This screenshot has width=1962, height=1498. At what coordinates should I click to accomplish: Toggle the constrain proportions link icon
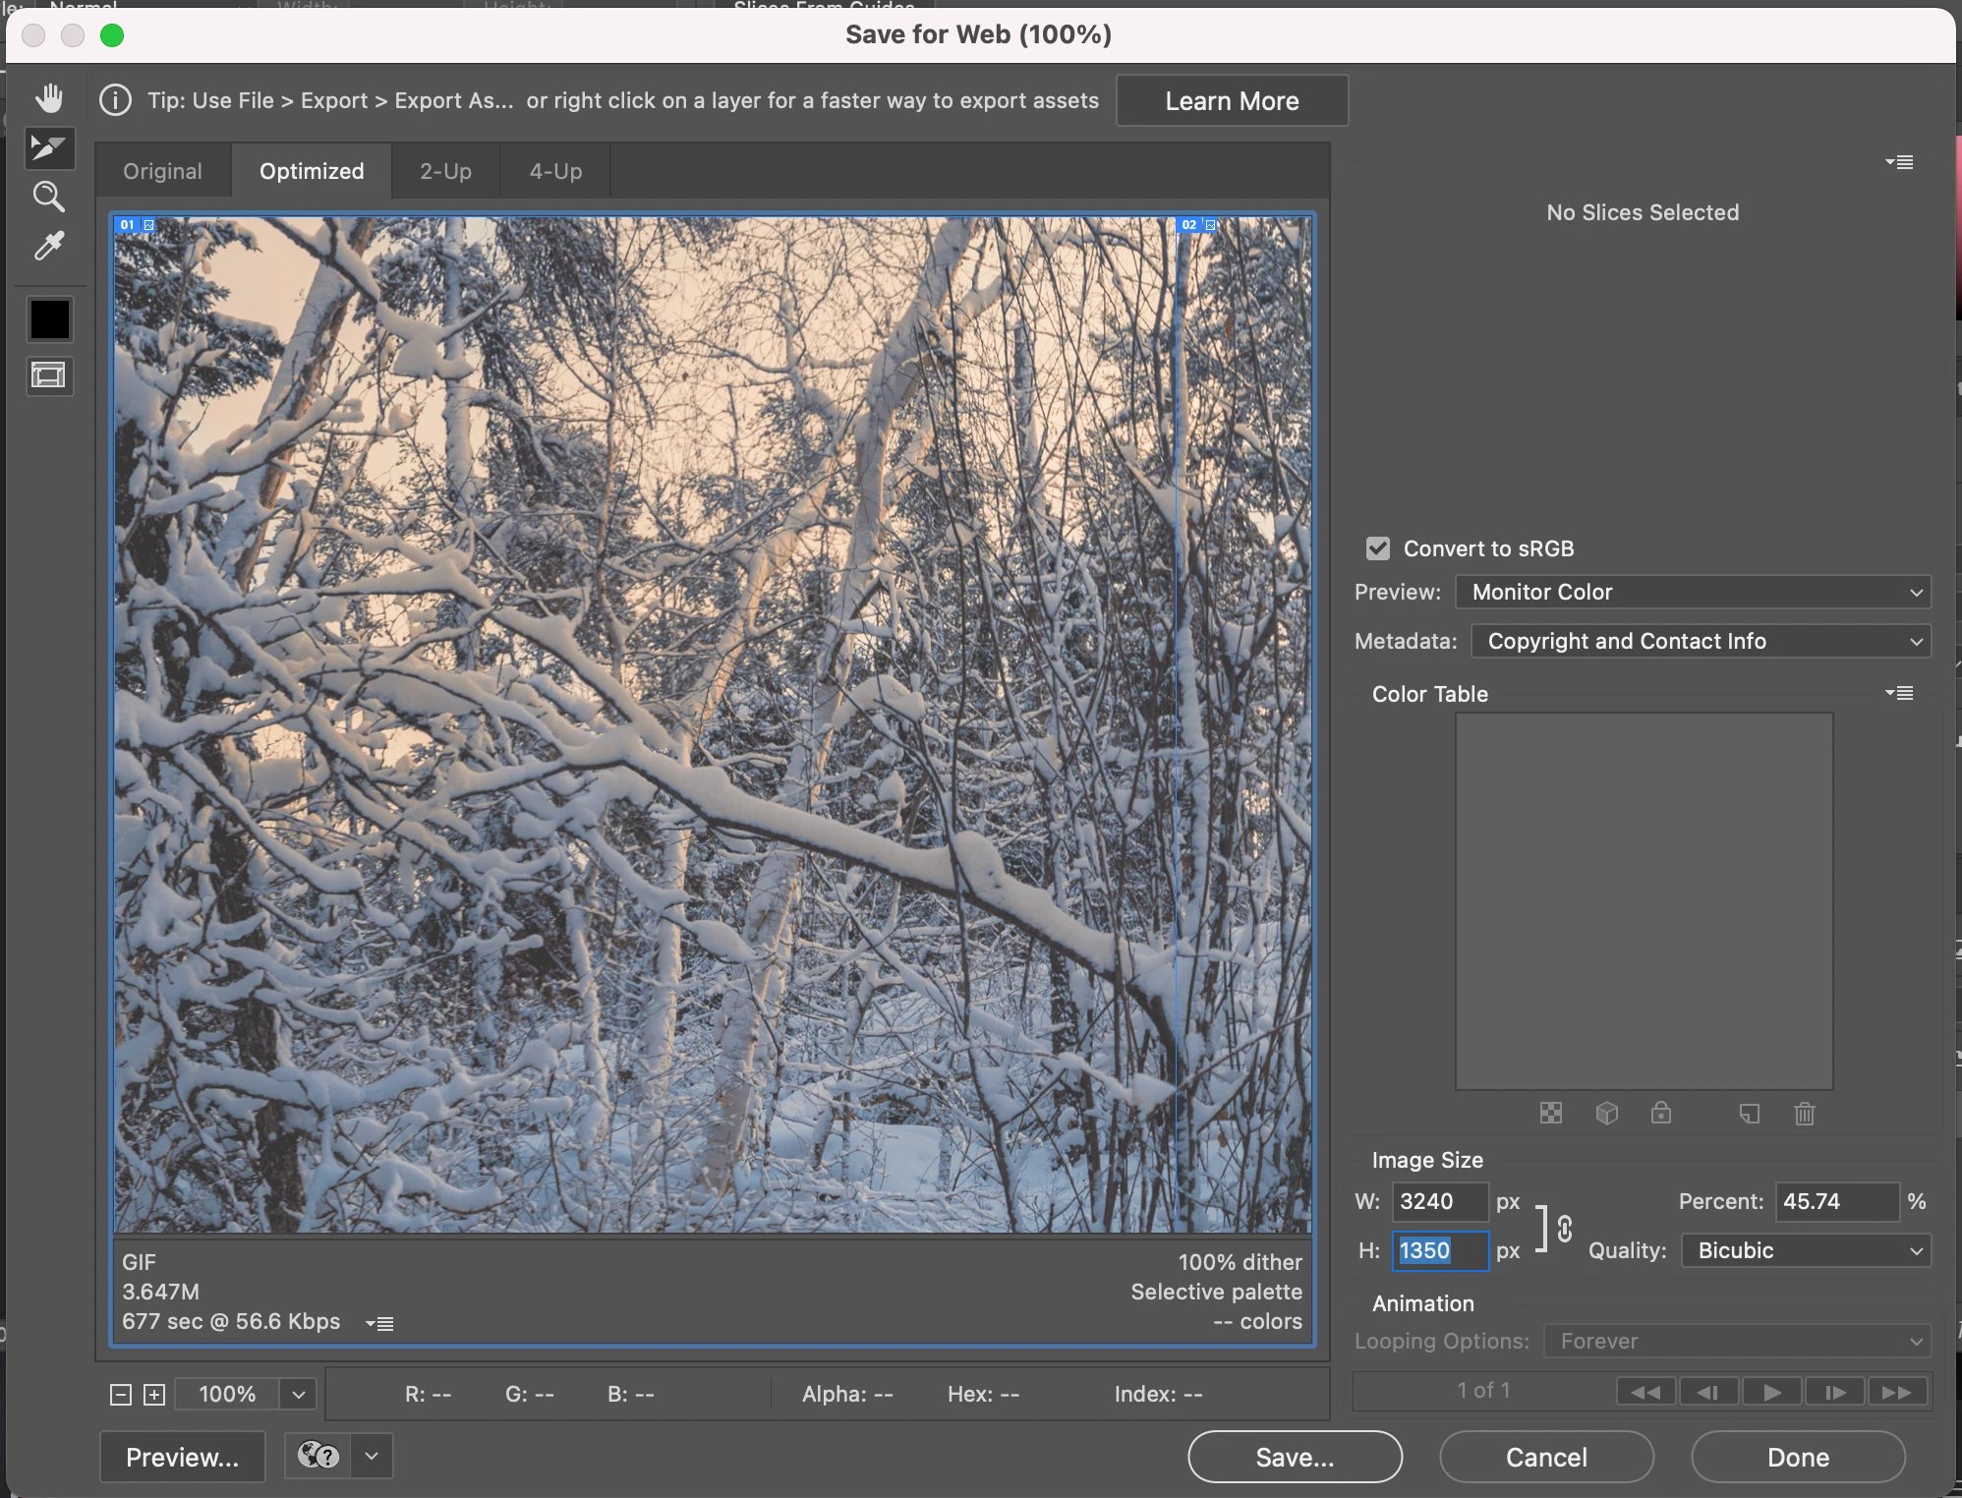pyautogui.click(x=1565, y=1228)
